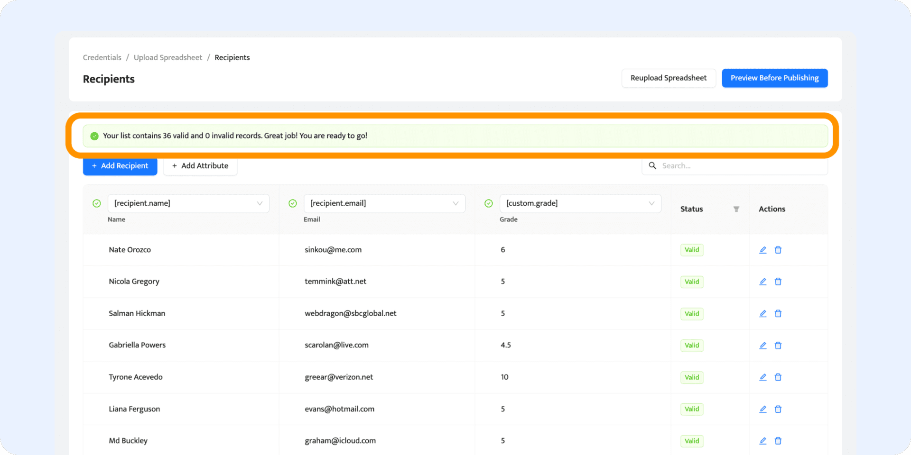Delete the Nicola Gregory recipient row
Viewport: 911px width, 455px height.
click(778, 282)
